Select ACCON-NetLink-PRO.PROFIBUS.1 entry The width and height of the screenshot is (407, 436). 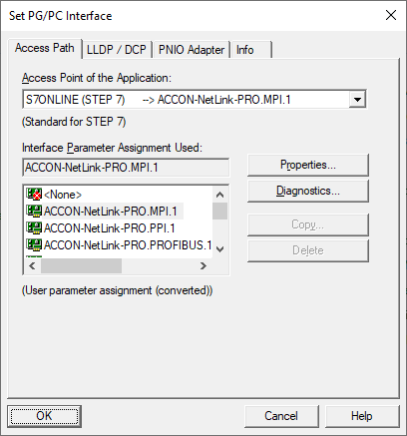[x=128, y=245]
